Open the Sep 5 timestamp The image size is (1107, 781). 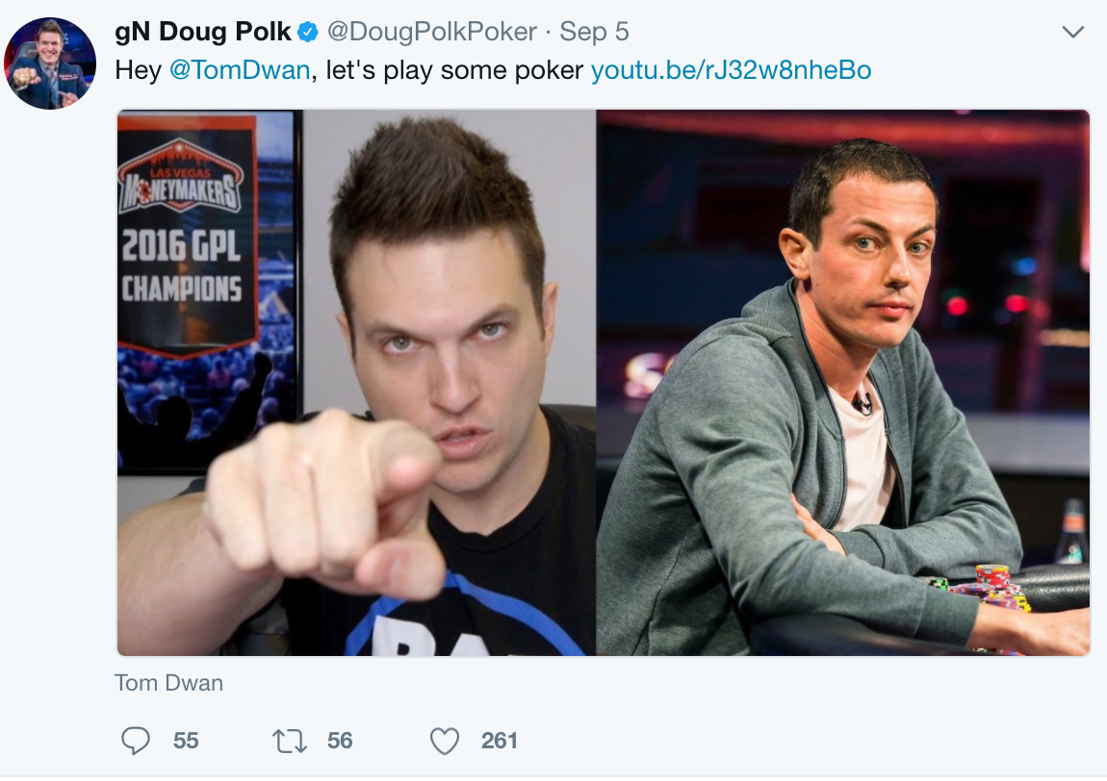point(594,32)
